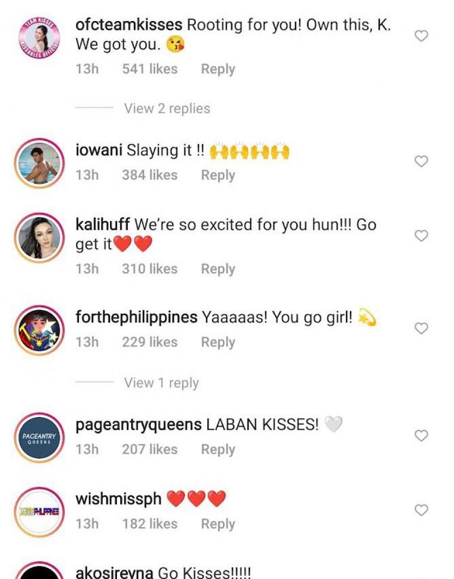
Task: Like the pageantryqueens LABAN KISSES comment
Action: (x=421, y=436)
